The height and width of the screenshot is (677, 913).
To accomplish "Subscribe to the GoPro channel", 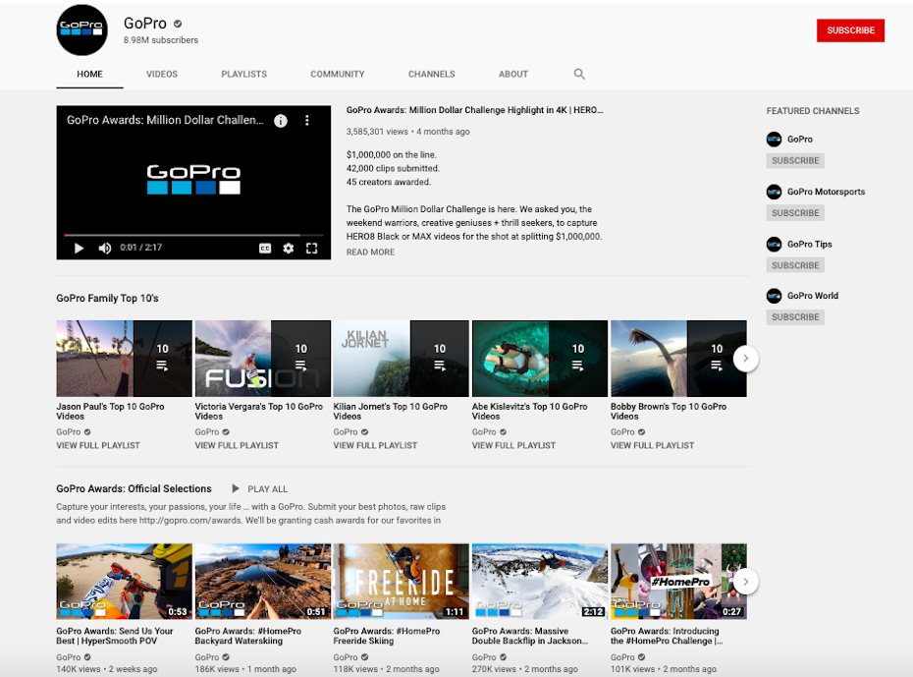I will point(850,30).
